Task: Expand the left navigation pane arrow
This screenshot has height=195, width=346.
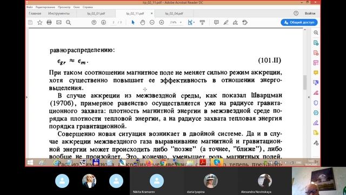Action: (27, 97)
